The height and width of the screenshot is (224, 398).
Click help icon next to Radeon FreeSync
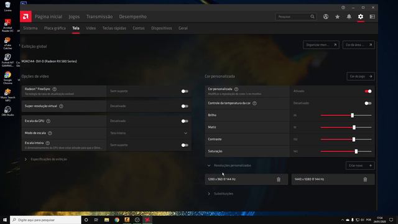(55, 89)
